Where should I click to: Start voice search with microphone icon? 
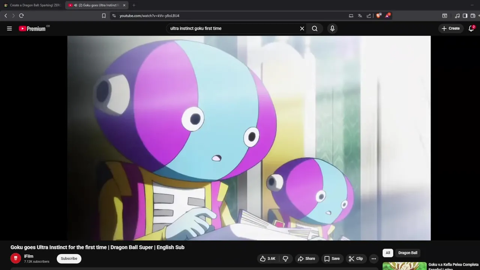point(332,28)
